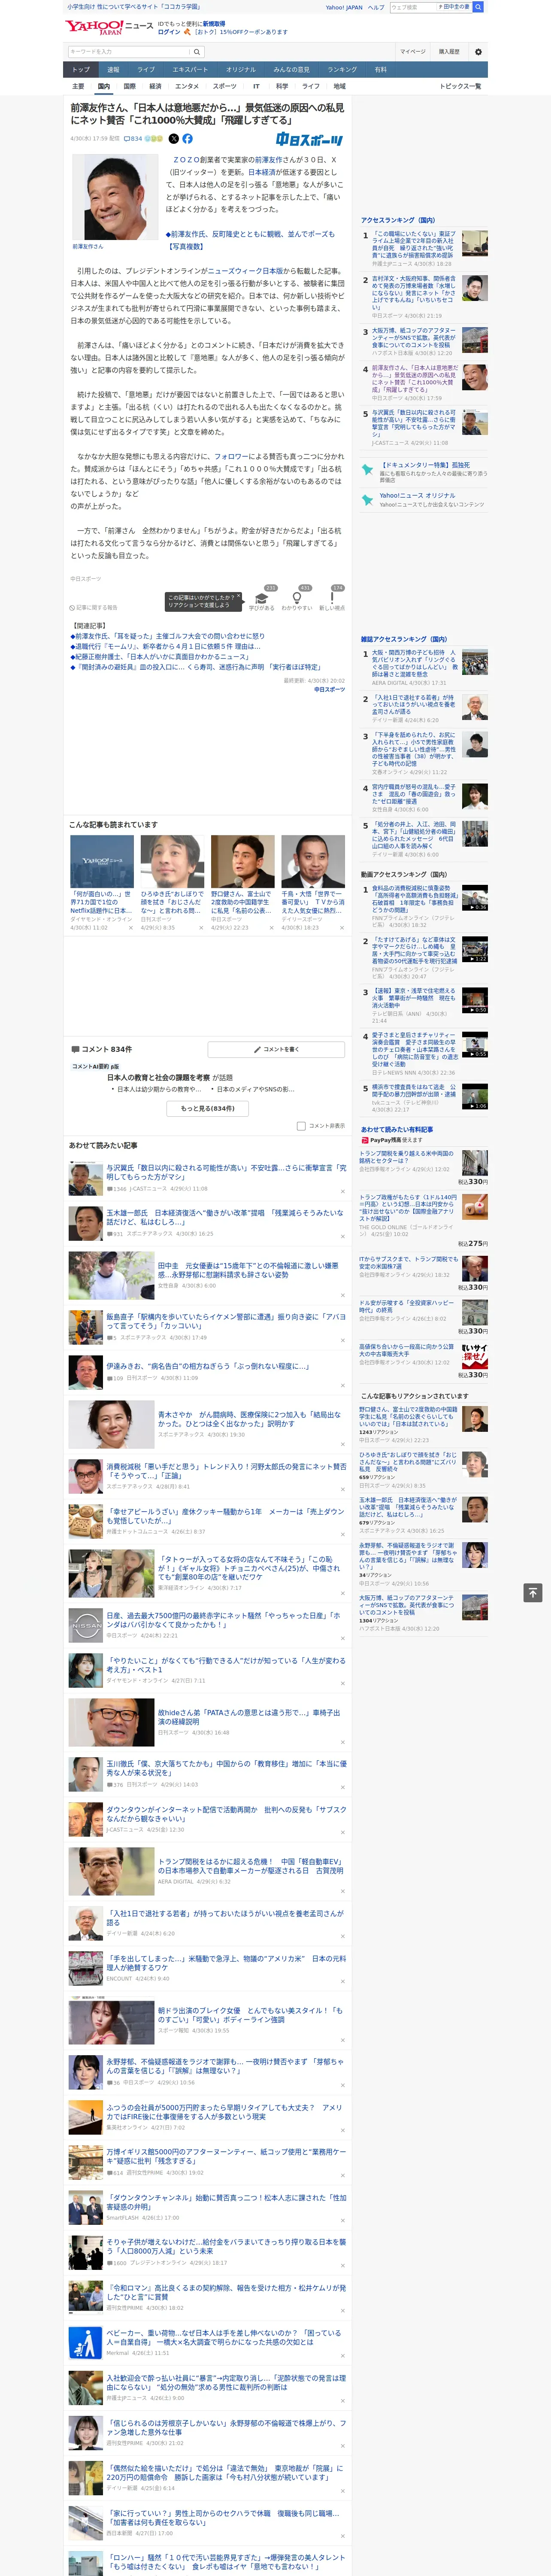Viewport: 551px width, 2576px height.
Task: Share article on Facebook icon
Action: click(187, 139)
